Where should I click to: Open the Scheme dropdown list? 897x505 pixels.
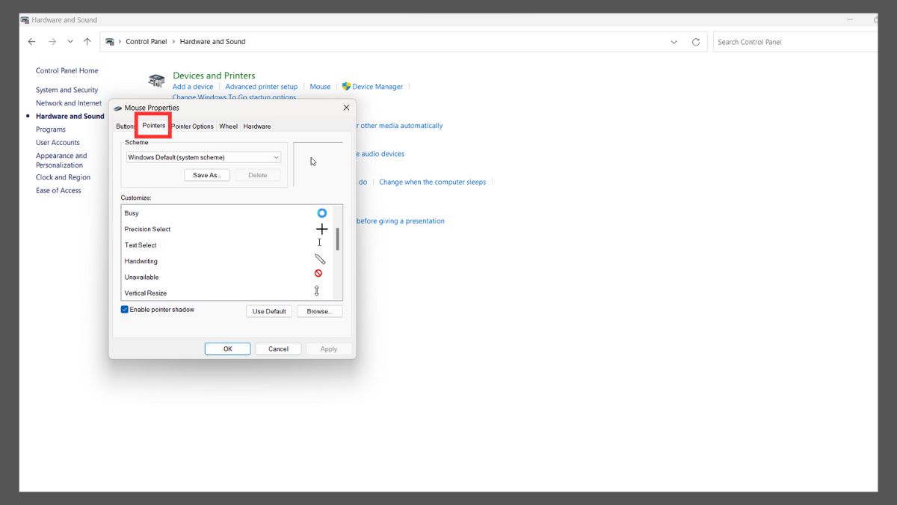coord(203,157)
